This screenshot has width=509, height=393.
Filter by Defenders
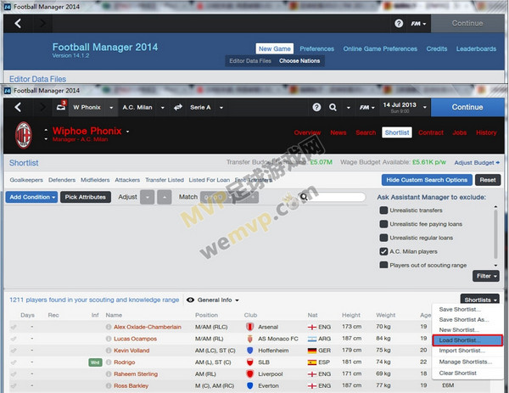[x=62, y=180]
